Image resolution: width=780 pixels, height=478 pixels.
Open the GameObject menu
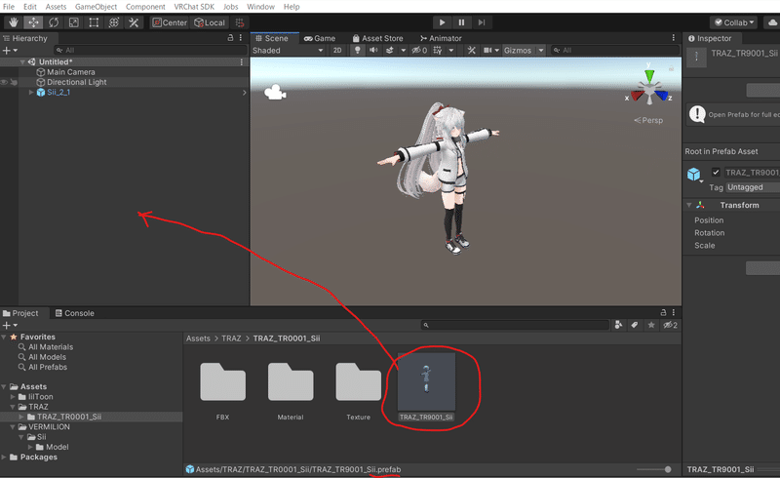tap(96, 7)
